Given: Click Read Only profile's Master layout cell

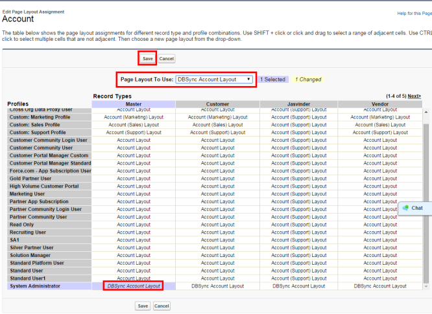Looking at the screenshot, I should tap(134, 225).
